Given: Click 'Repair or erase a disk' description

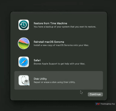Looking at the screenshot, I should coord(54,82).
